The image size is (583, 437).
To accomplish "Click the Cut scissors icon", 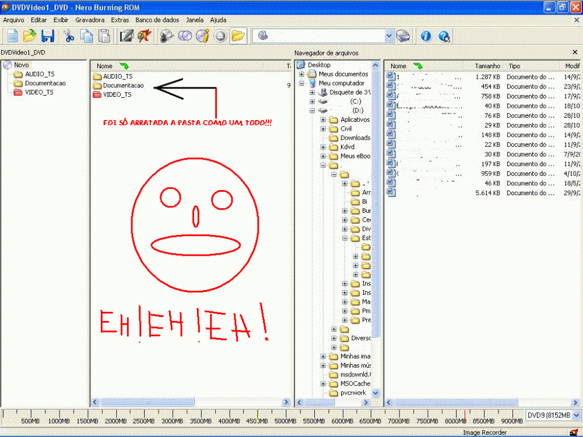I will coord(69,36).
